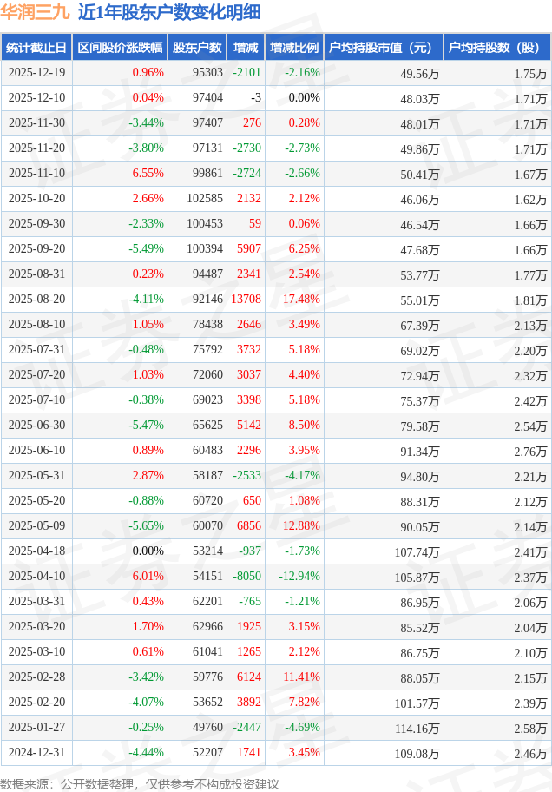552x792 pixels.
Task: Click the 统计截止日 column header
Action: 36,48
